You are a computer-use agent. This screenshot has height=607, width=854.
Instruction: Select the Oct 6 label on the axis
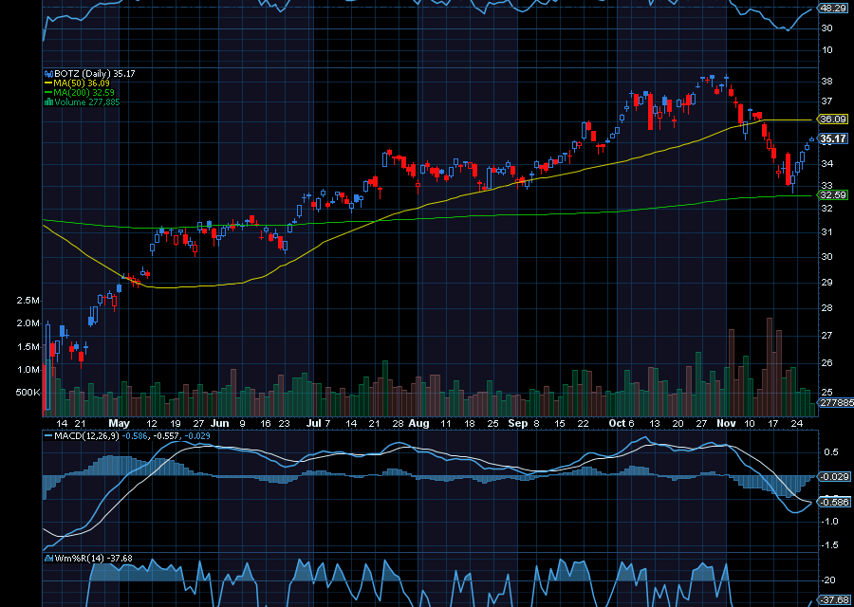click(622, 424)
